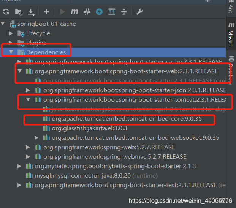Generate sources and update folders icon
The image size is (236, 208).
coord(19,12)
